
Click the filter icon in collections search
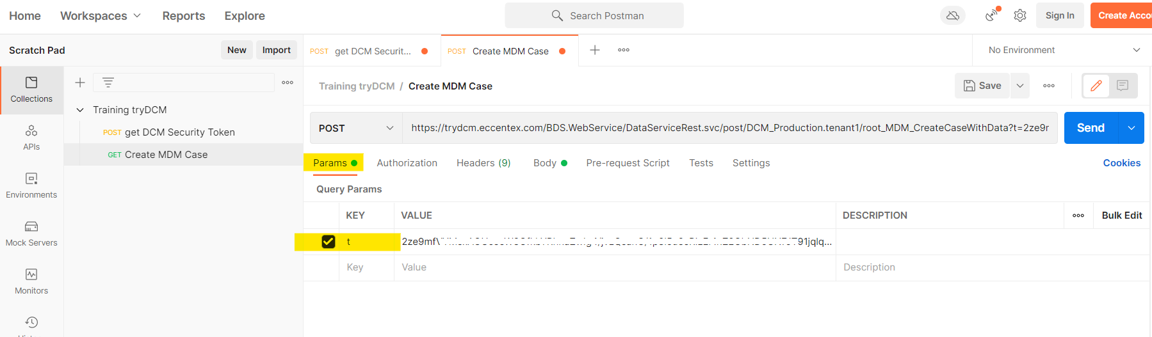coord(108,82)
